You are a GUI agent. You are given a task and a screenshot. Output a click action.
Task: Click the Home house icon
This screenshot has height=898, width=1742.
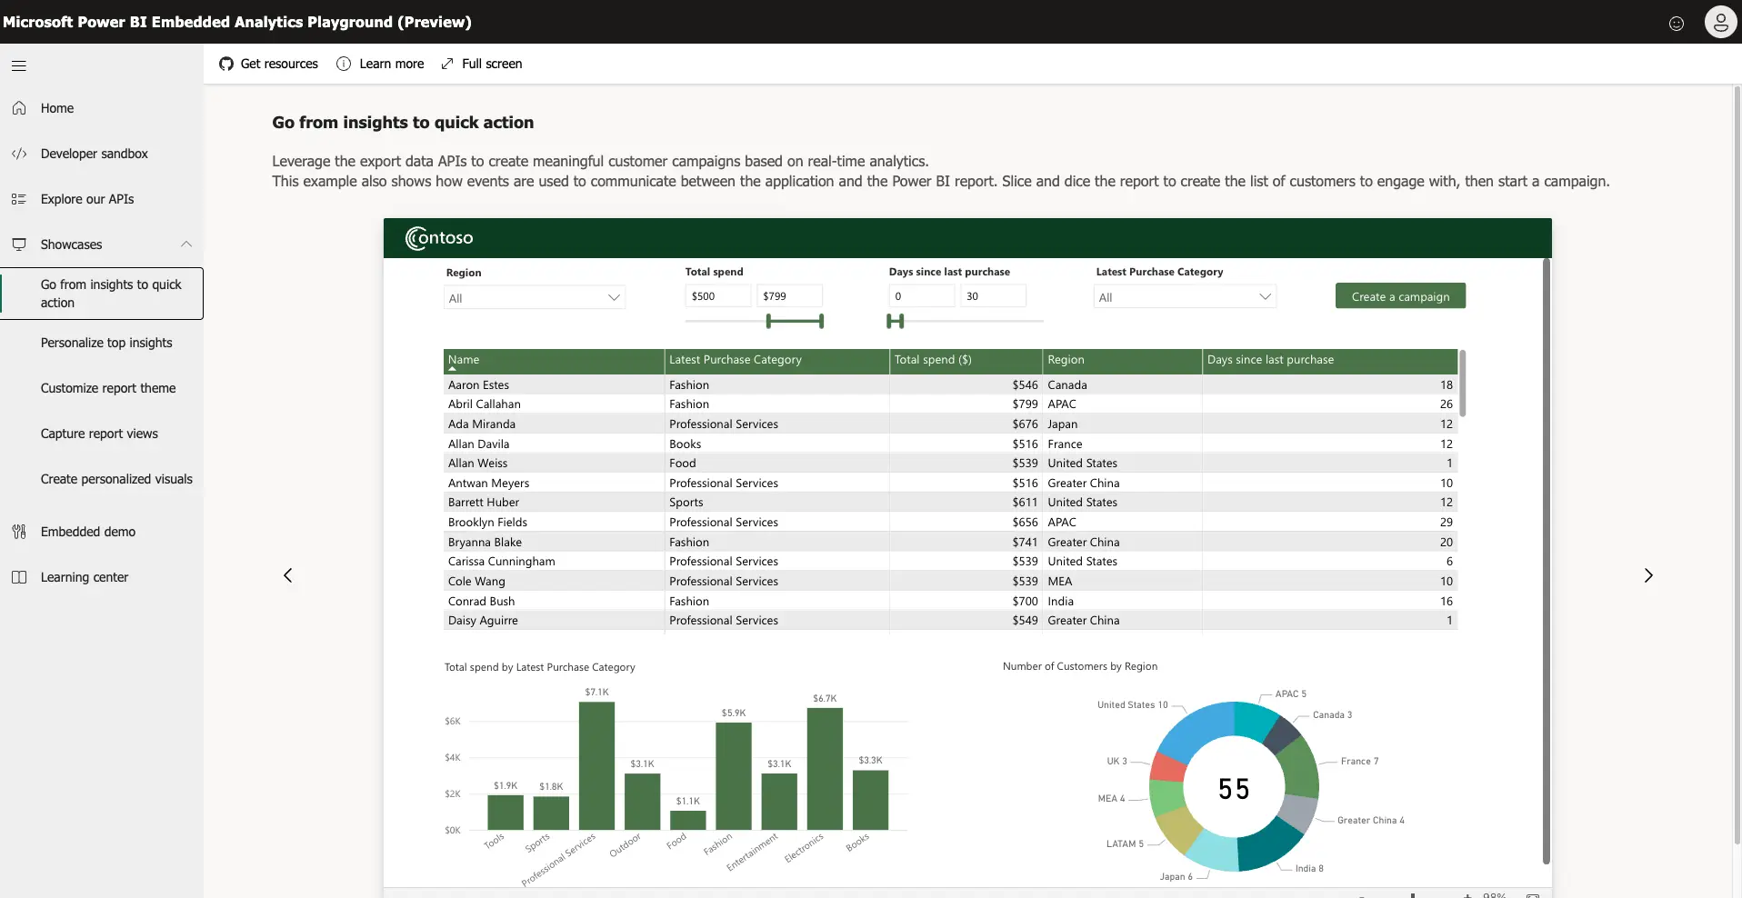tap(19, 108)
